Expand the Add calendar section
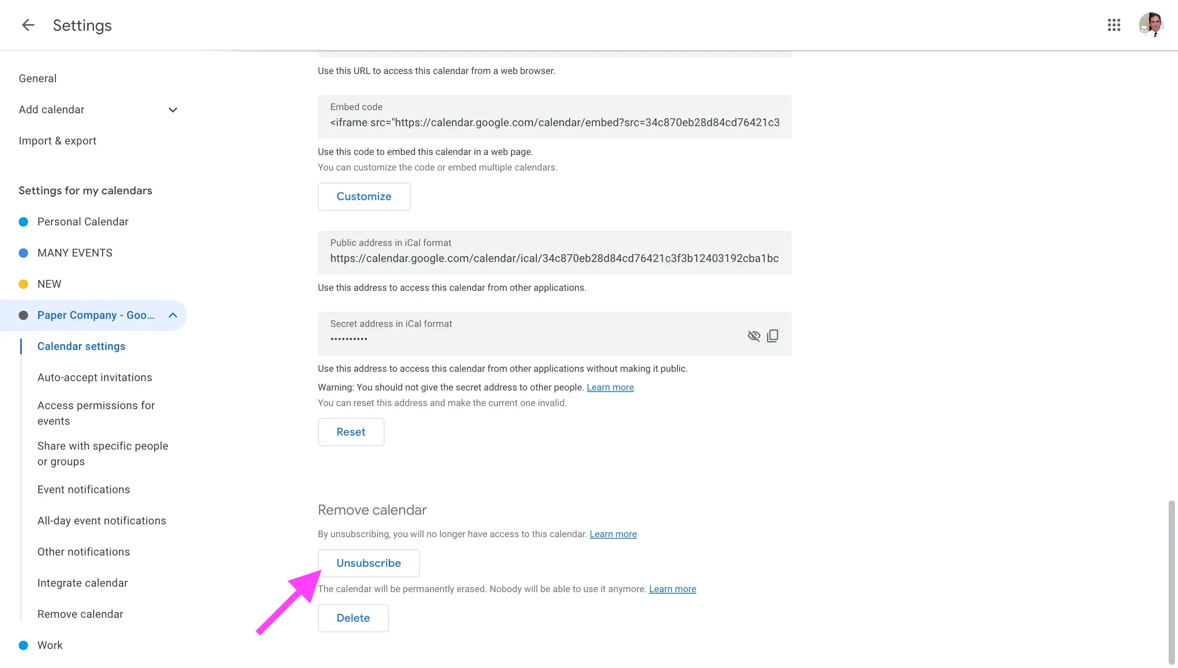The image size is (1178, 668). tap(173, 110)
